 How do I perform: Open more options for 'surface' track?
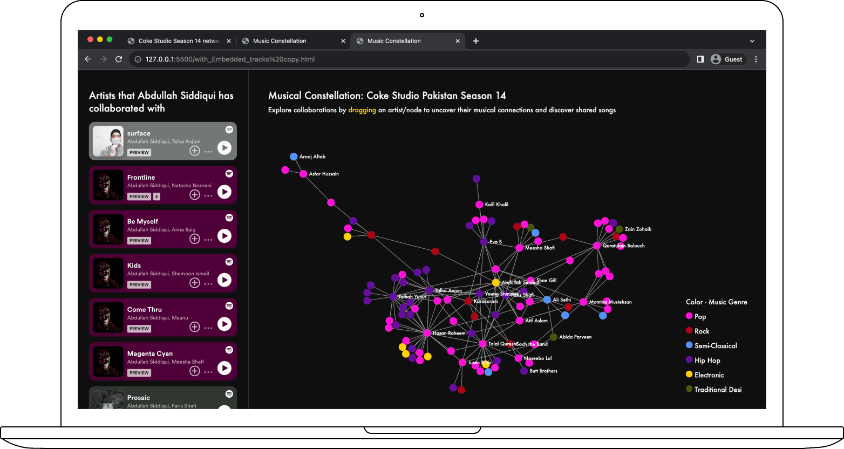click(x=208, y=152)
